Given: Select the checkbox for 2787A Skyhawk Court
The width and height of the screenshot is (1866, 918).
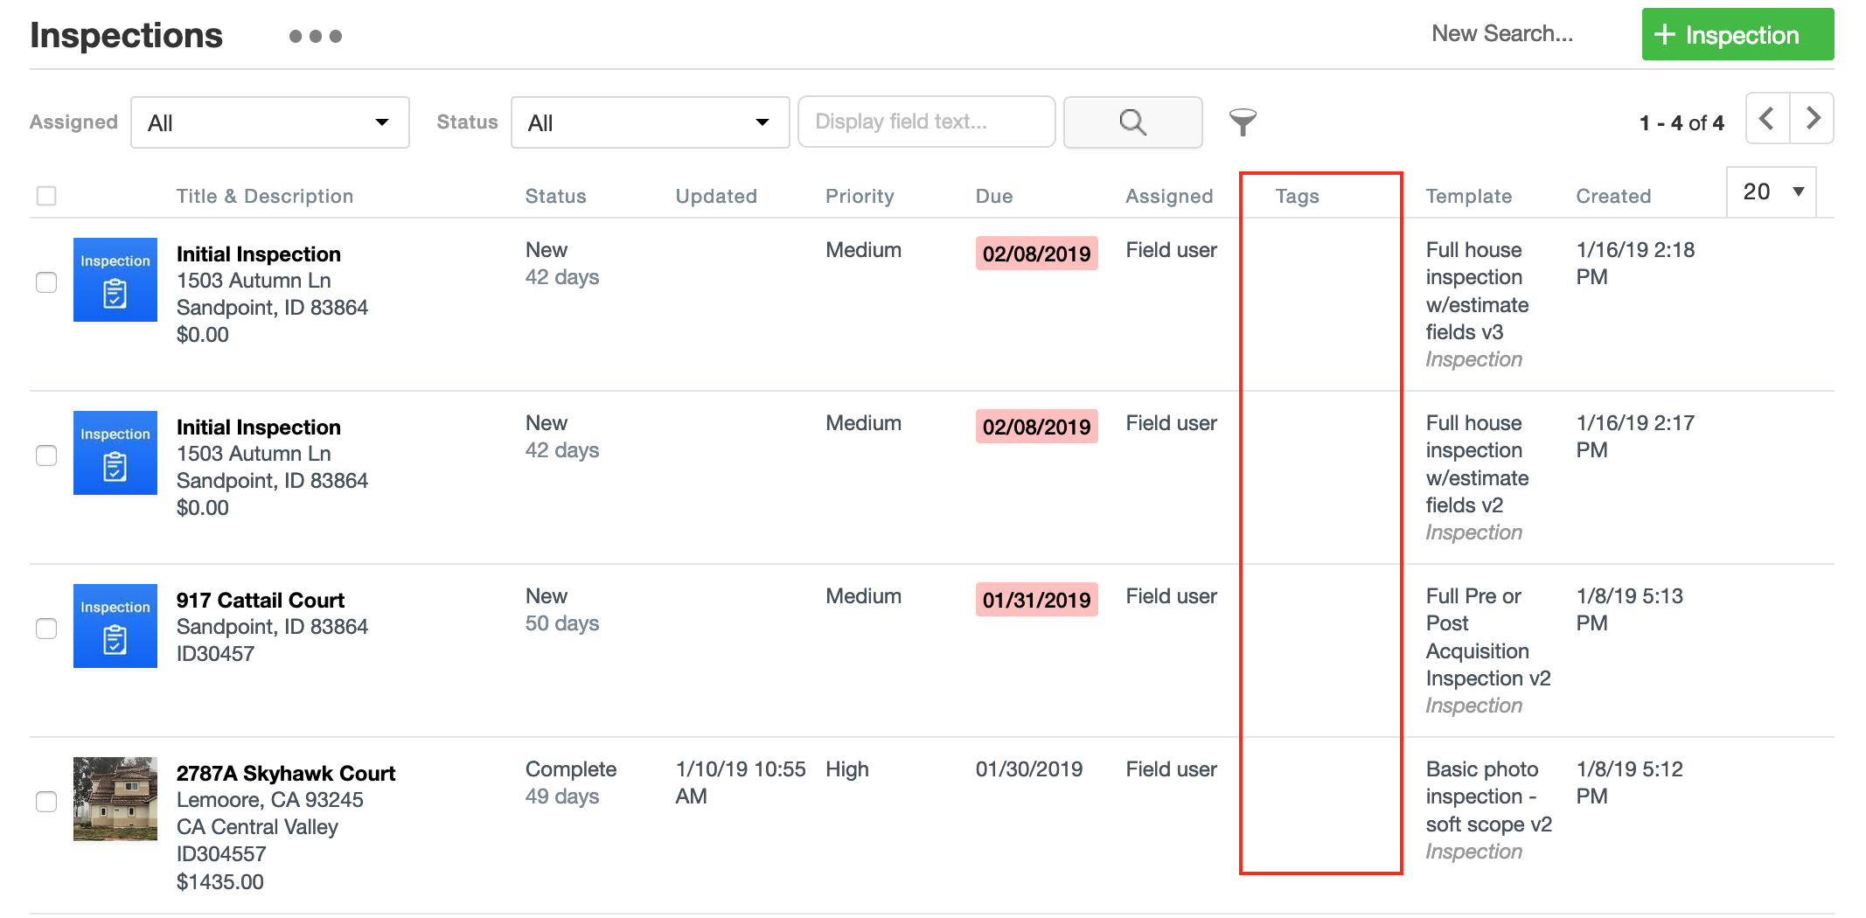Looking at the screenshot, I should click(46, 800).
